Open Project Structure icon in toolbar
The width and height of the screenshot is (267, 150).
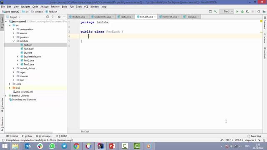[x=264, y=12]
